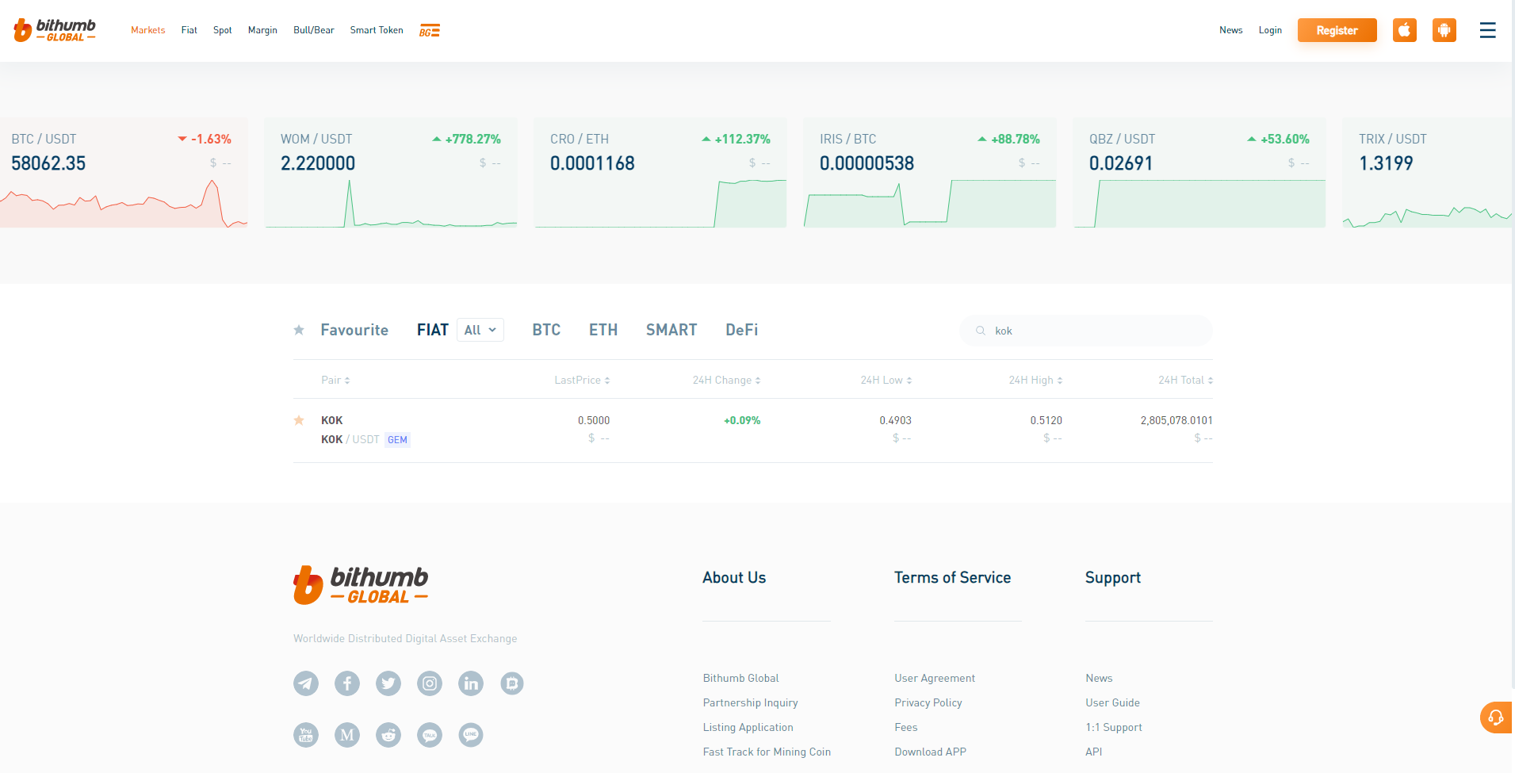Open the Partnership Inquiry footer link
Viewport: 1515px width, 773px height.
click(x=750, y=702)
